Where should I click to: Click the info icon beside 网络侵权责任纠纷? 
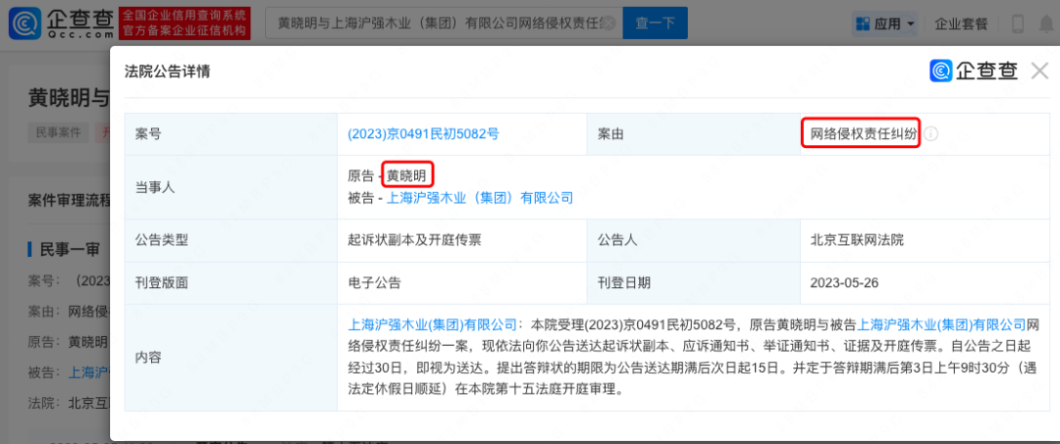tap(930, 133)
